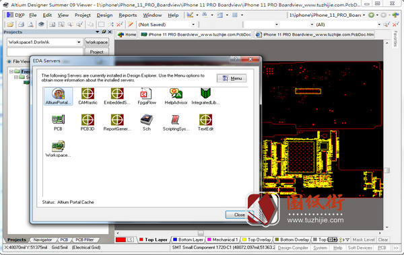
Task: Select the CAMtastic server icon
Action: tap(88, 96)
